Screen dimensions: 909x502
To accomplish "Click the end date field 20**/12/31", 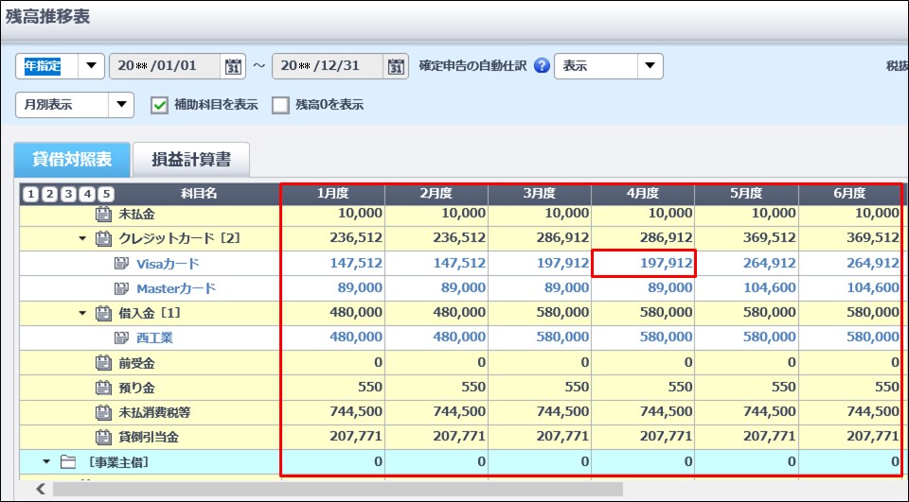I will click(329, 66).
